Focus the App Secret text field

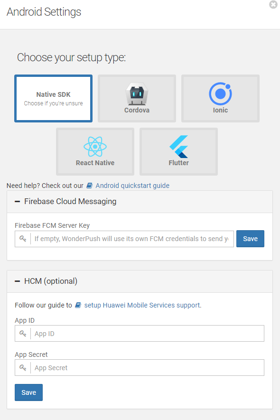coord(147,367)
